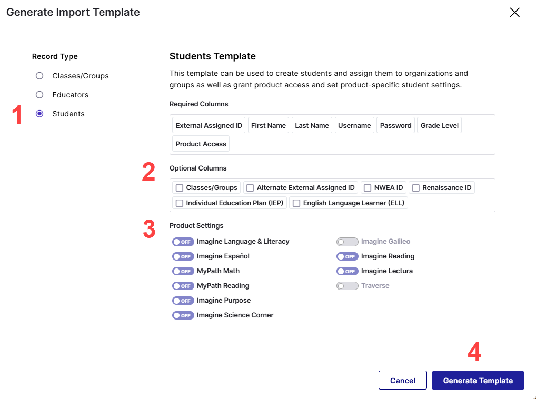Turn on Imagine Español toggle
The image size is (536, 399).
tap(183, 256)
